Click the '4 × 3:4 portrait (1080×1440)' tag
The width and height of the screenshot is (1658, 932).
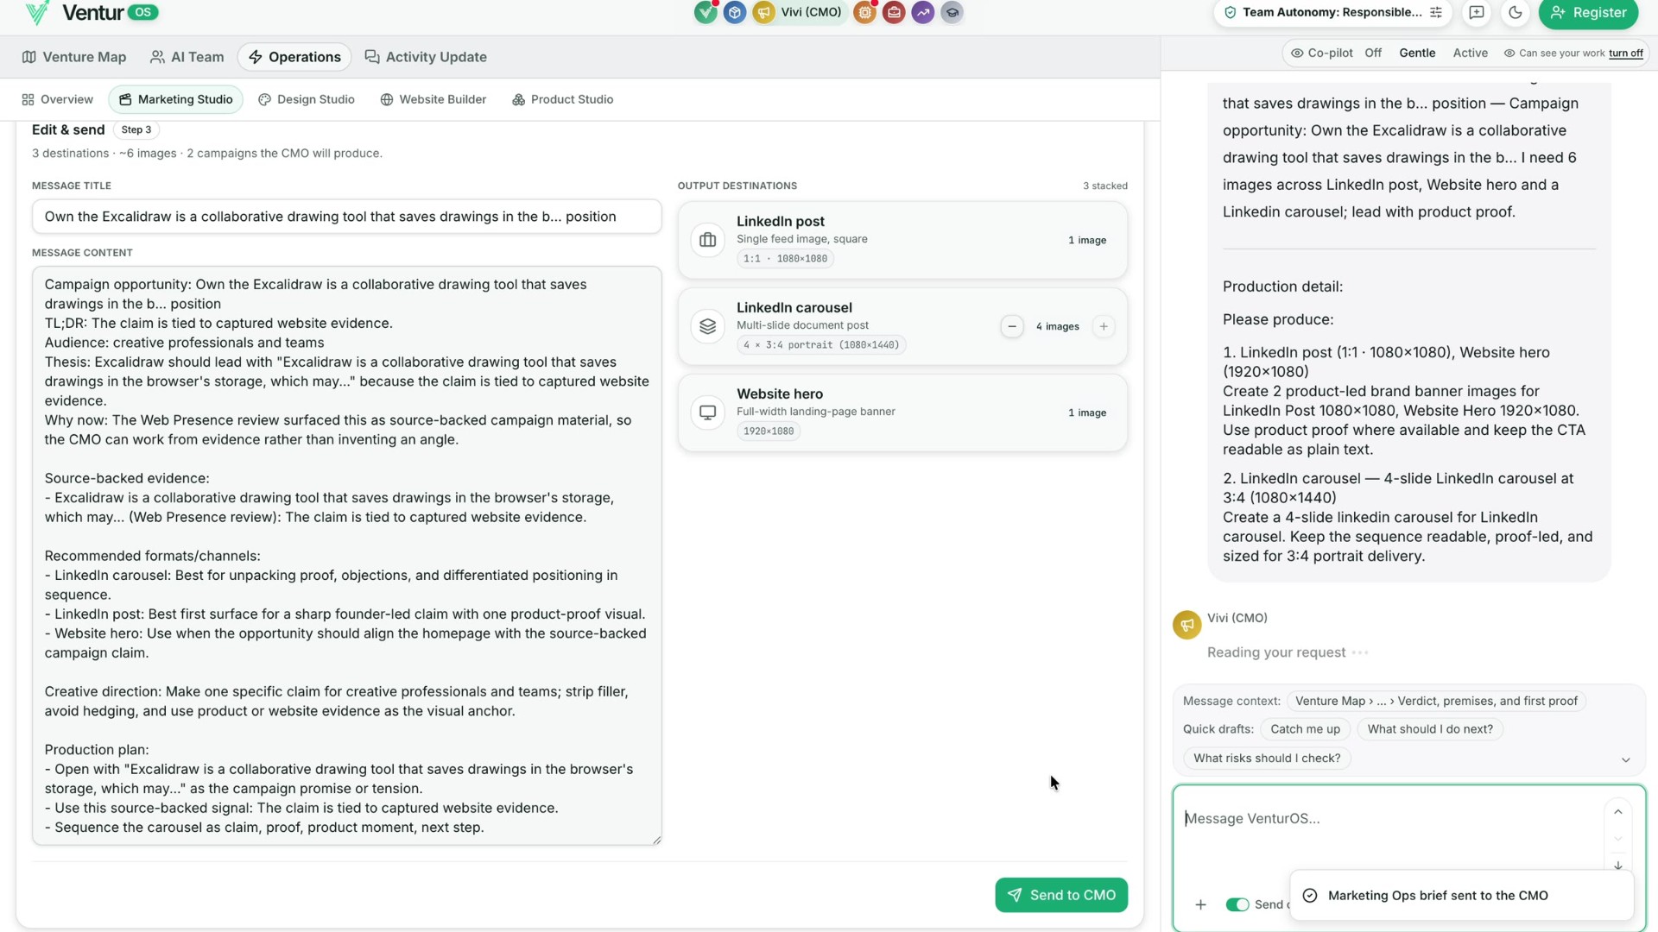coord(821,345)
